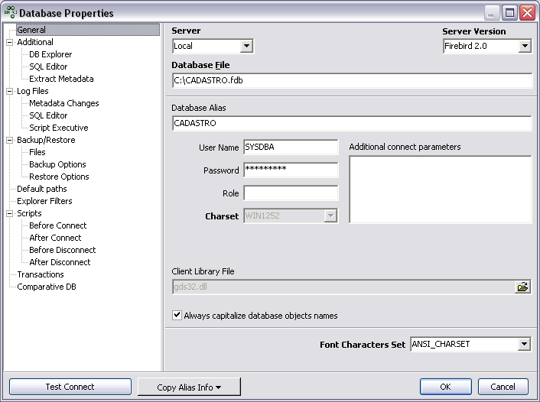This screenshot has width=540, height=402.
Task: Click into the Password field
Action: click(291, 170)
